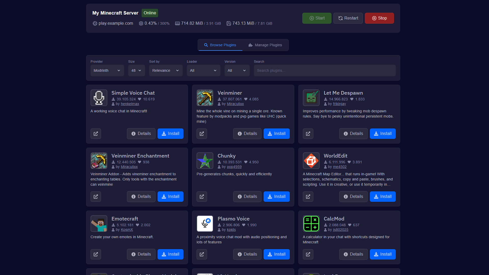Click the disk usage save icon
The image size is (489, 275).
pos(229,23)
